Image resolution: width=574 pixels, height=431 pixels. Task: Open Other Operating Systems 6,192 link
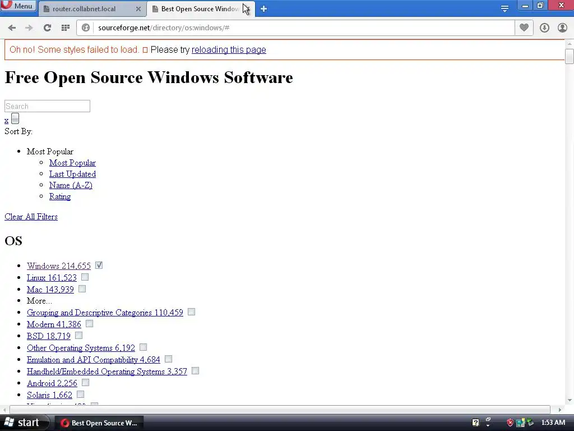pos(81,348)
